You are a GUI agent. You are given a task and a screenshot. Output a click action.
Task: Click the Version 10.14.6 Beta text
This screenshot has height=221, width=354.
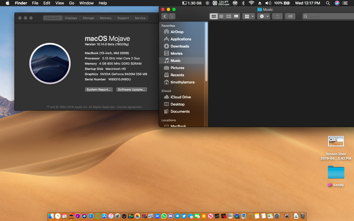(107, 44)
